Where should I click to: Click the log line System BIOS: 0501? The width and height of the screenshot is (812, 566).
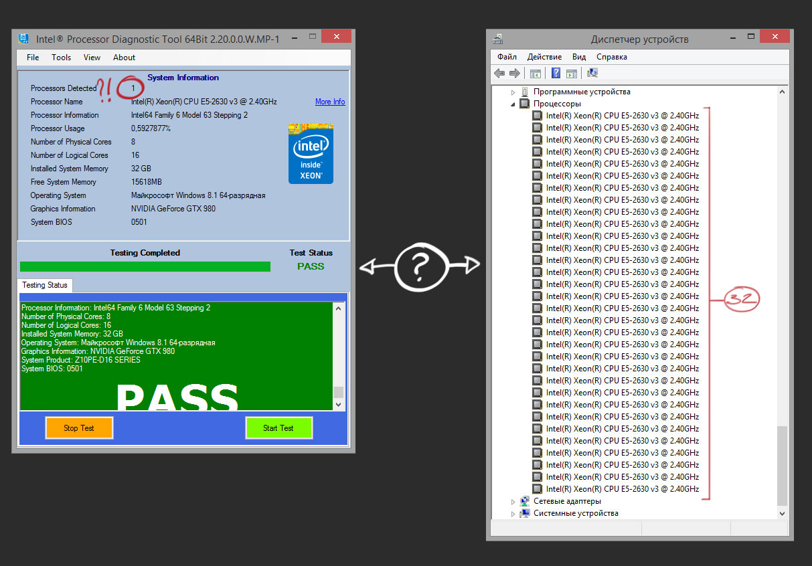(x=52, y=369)
